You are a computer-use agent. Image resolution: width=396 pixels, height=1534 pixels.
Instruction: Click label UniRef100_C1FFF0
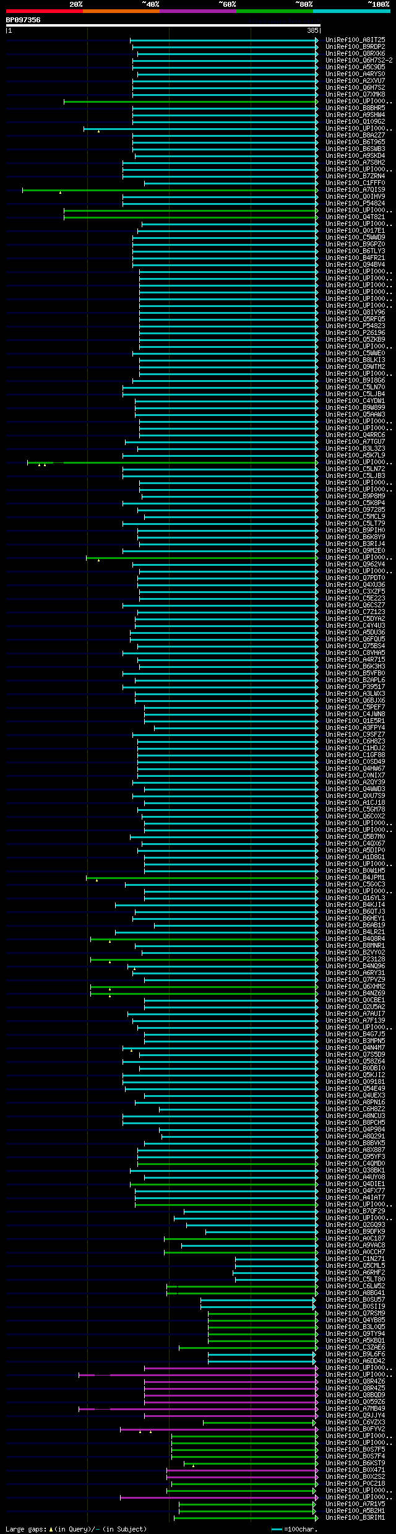(355, 183)
